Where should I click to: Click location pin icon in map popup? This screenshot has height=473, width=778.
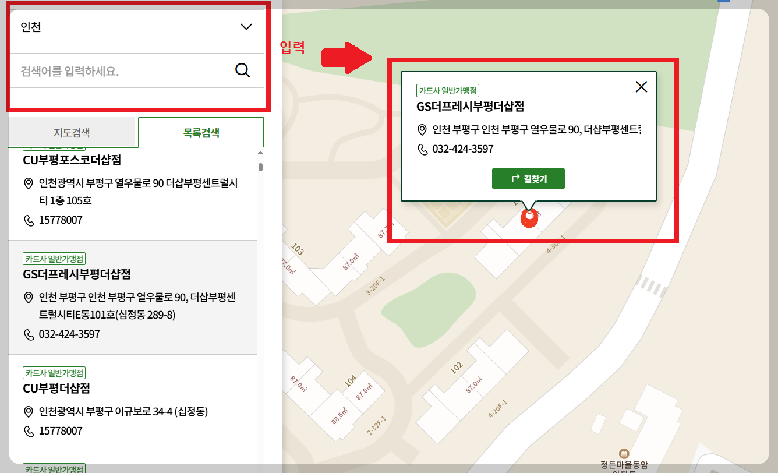(x=422, y=130)
